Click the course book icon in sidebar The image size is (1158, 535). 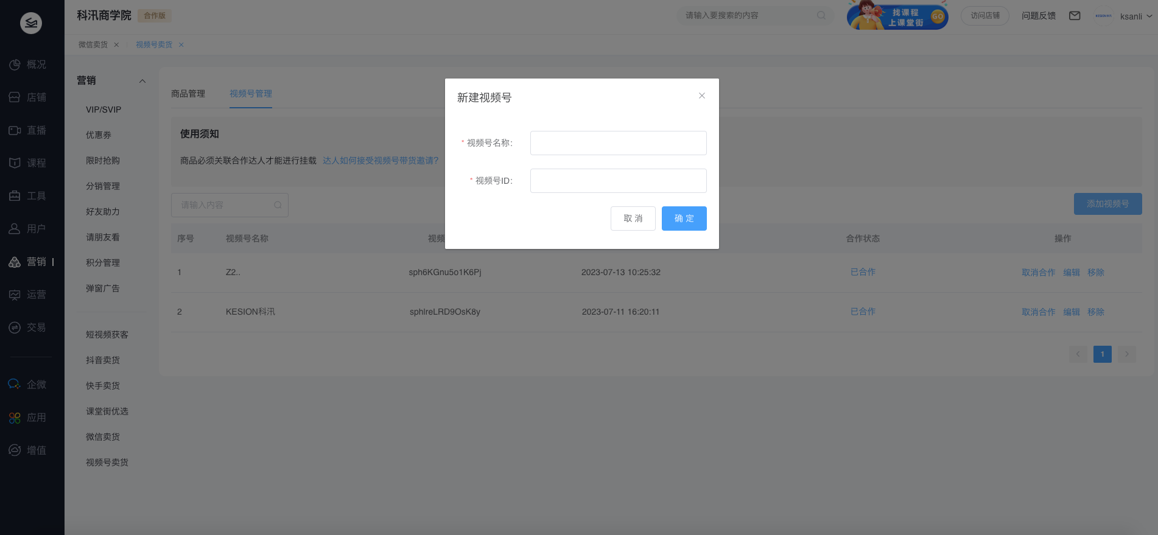tap(15, 163)
